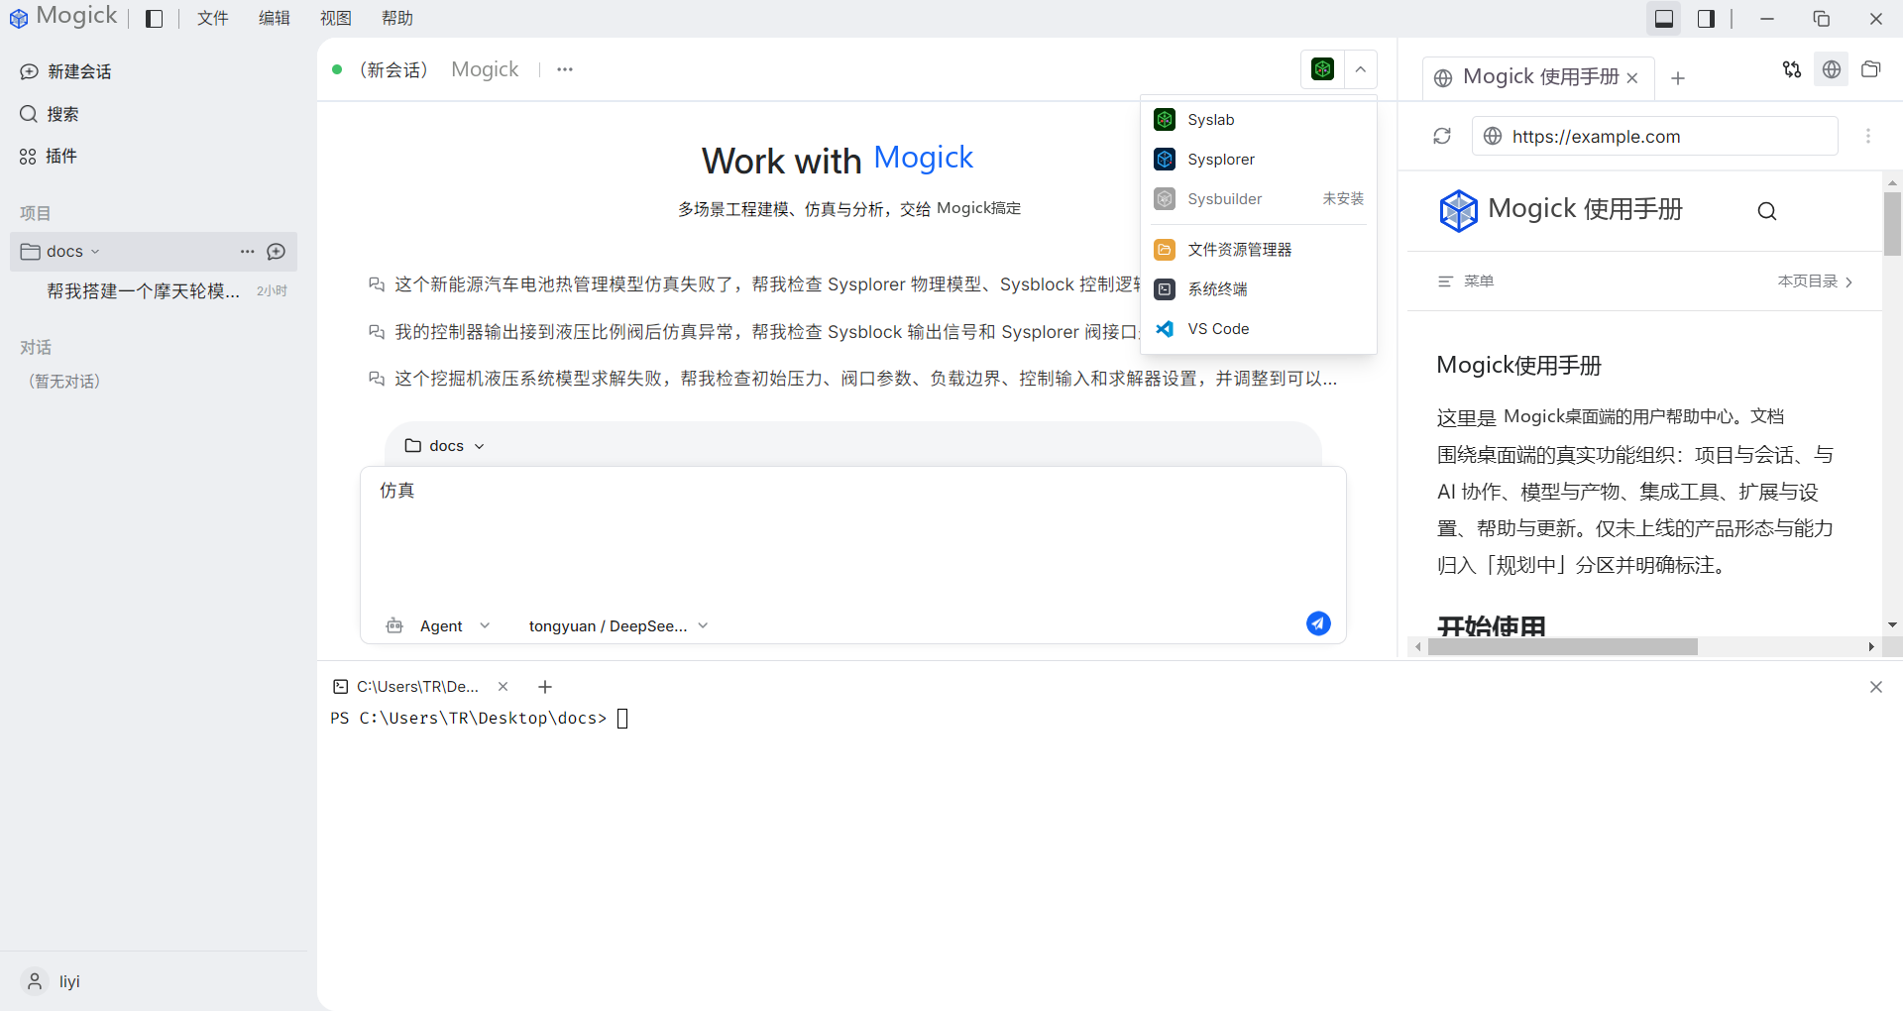This screenshot has height=1011, width=1903.
Task: Collapse the app launcher dropdown arrow
Action: tap(1361, 69)
